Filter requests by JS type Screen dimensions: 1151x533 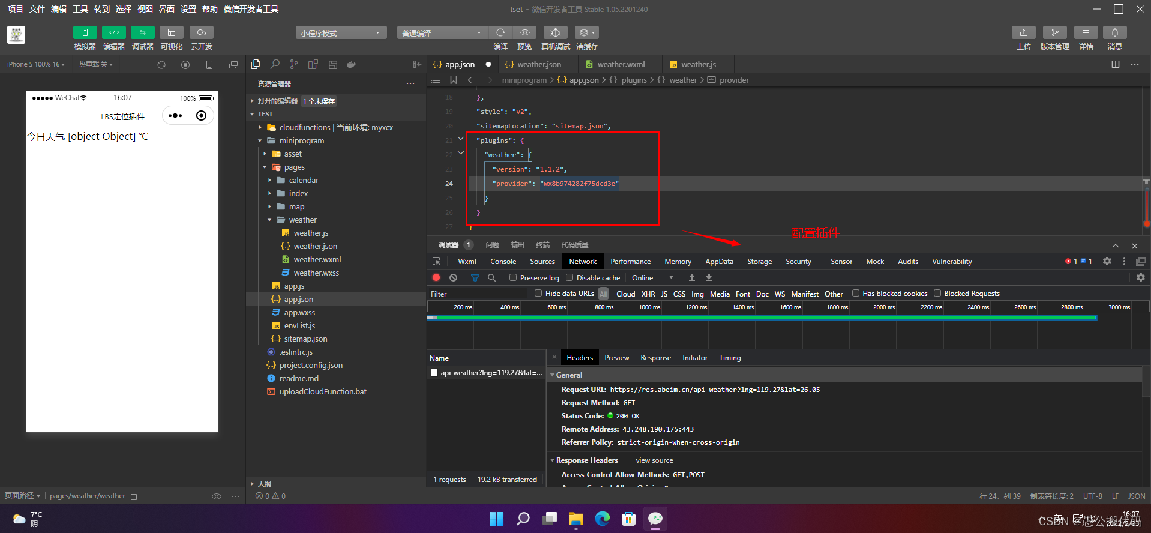(x=664, y=294)
